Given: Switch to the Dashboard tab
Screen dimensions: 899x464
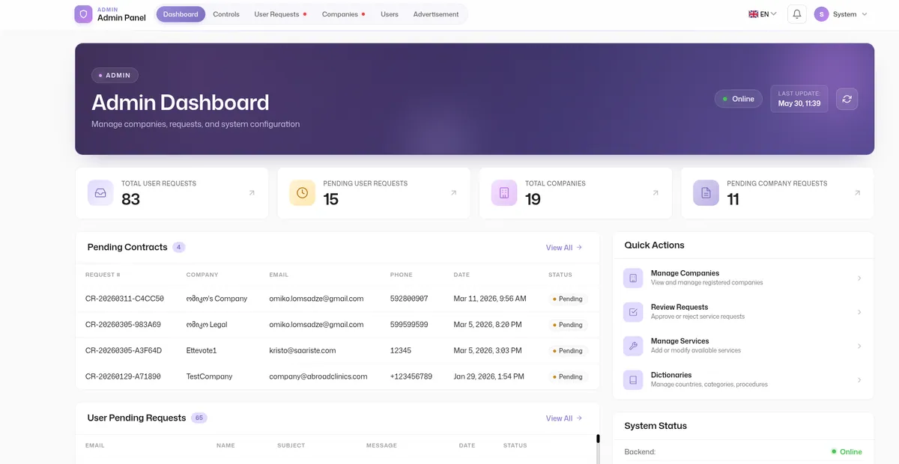Looking at the screenshot, I should [181, 14].
